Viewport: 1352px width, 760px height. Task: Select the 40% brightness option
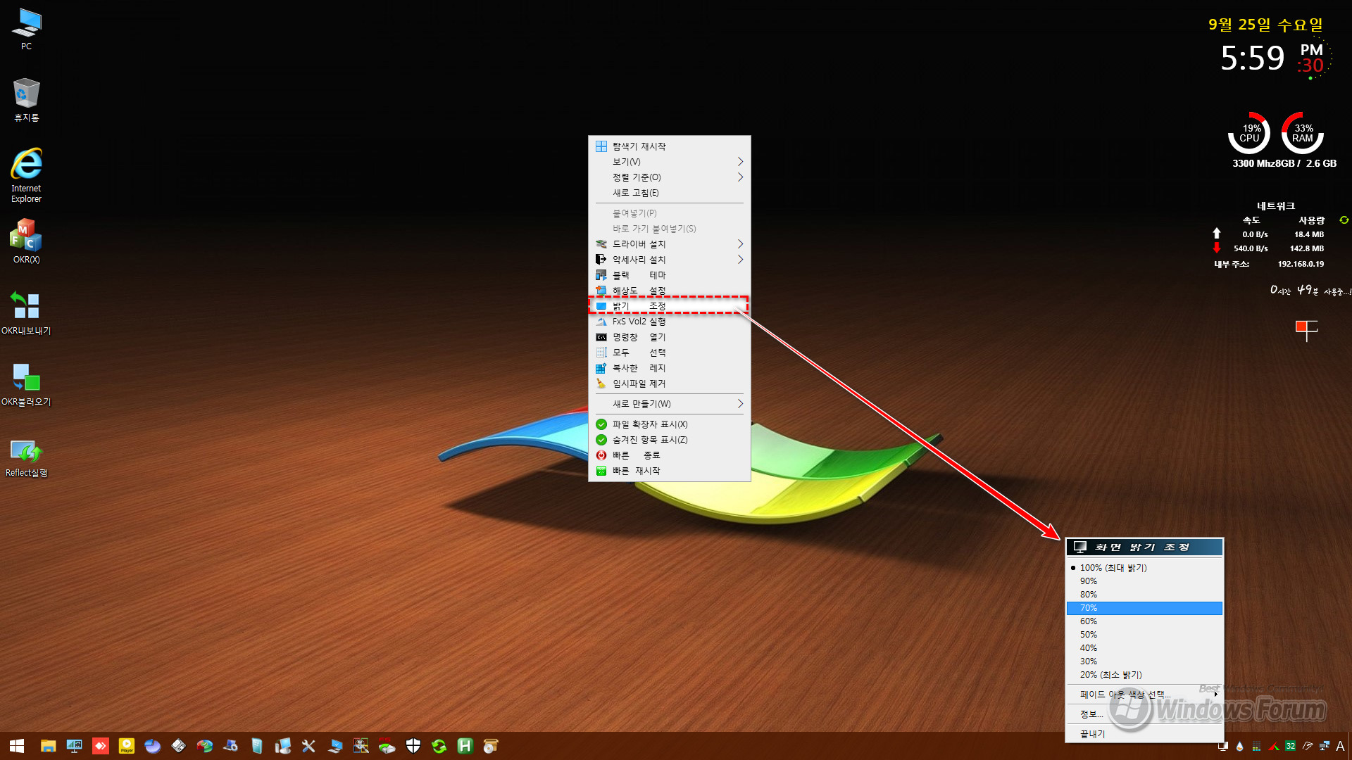coord(1144,648)
